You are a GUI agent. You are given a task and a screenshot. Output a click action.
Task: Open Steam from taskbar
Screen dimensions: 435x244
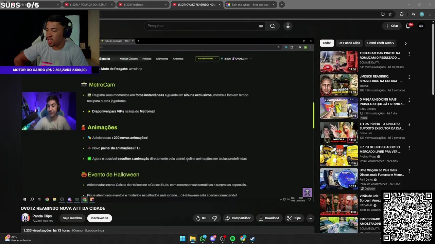tap(253, 239)
